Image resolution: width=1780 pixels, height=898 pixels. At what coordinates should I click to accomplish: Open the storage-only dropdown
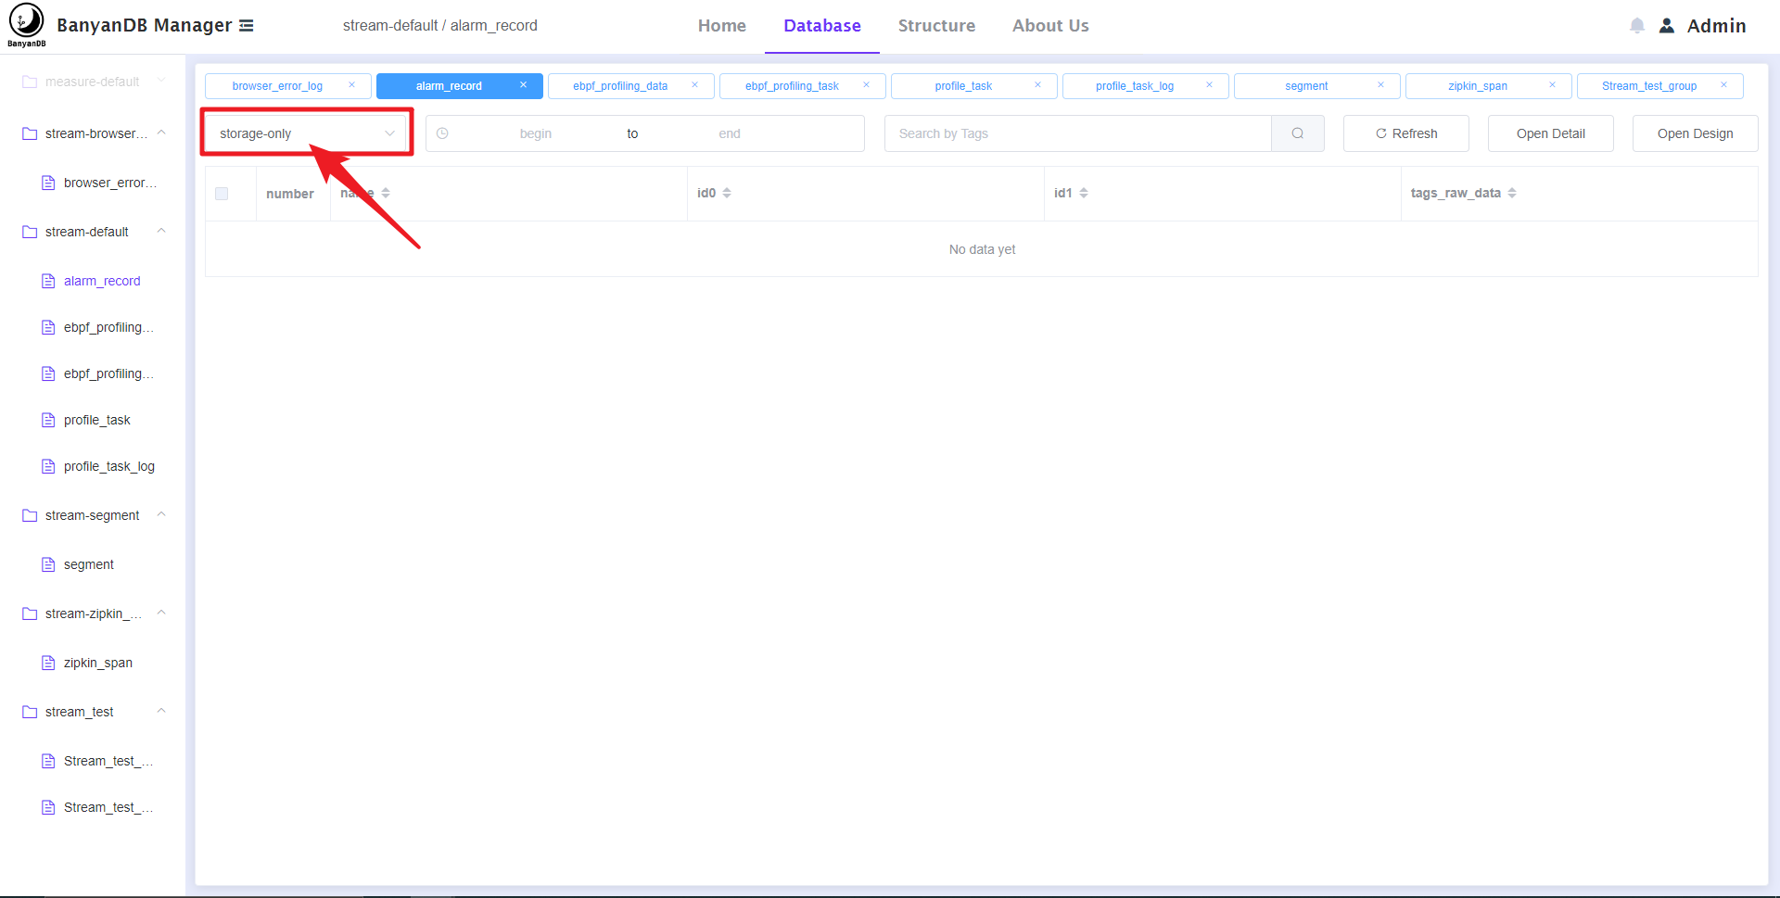coord(307,133)
